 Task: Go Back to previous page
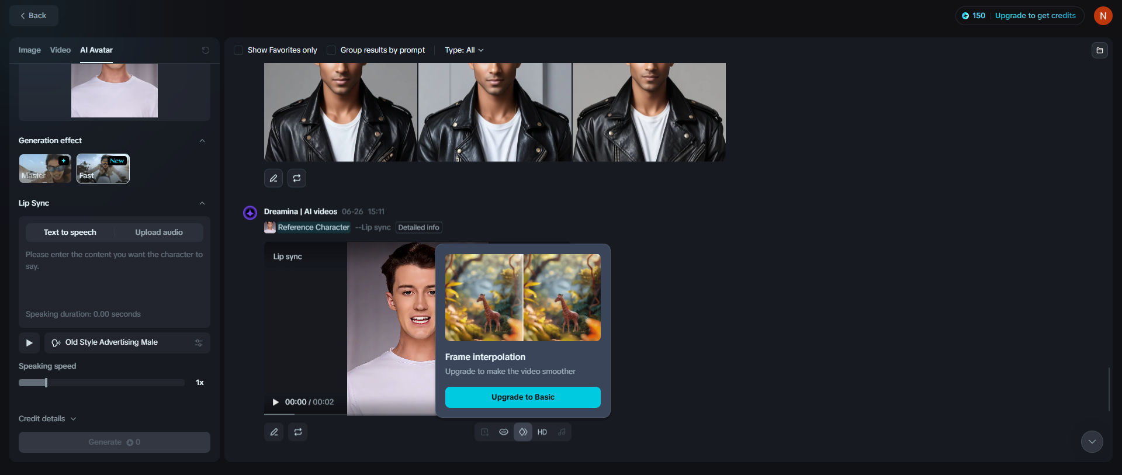[x=34, y=16]
